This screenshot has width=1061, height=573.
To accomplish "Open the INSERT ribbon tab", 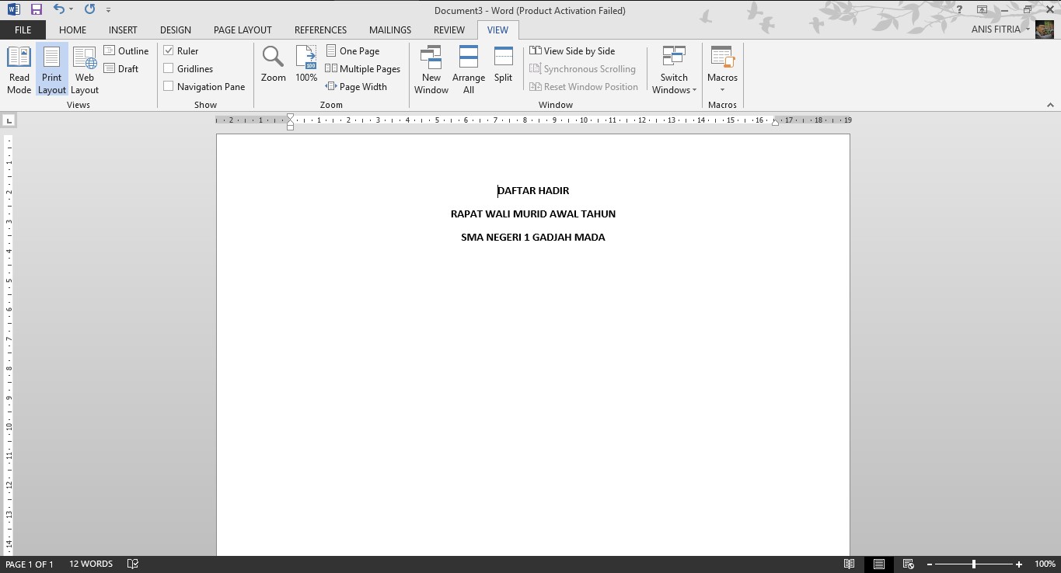I will point(123,30).
